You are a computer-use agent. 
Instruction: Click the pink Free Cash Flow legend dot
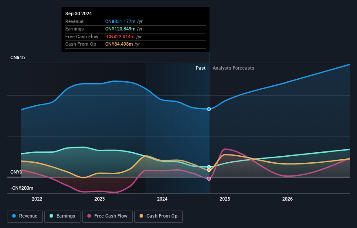point(89,216)
